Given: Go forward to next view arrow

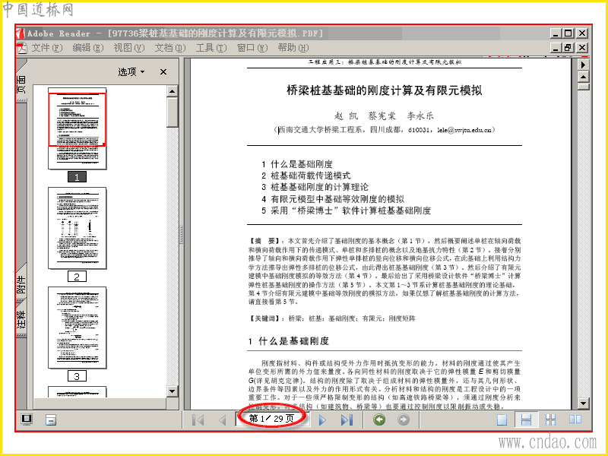Looking at the screenshot, I should [x=404, y=420].
